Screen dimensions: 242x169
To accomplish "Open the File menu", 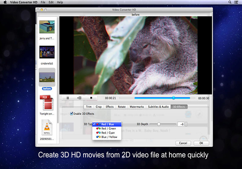I will point(43,2).
